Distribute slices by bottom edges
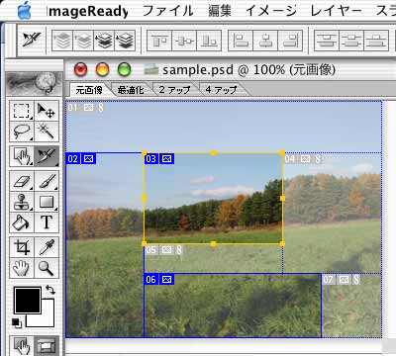The height and width of the screenshot is (356, 396). click(376, 41)
